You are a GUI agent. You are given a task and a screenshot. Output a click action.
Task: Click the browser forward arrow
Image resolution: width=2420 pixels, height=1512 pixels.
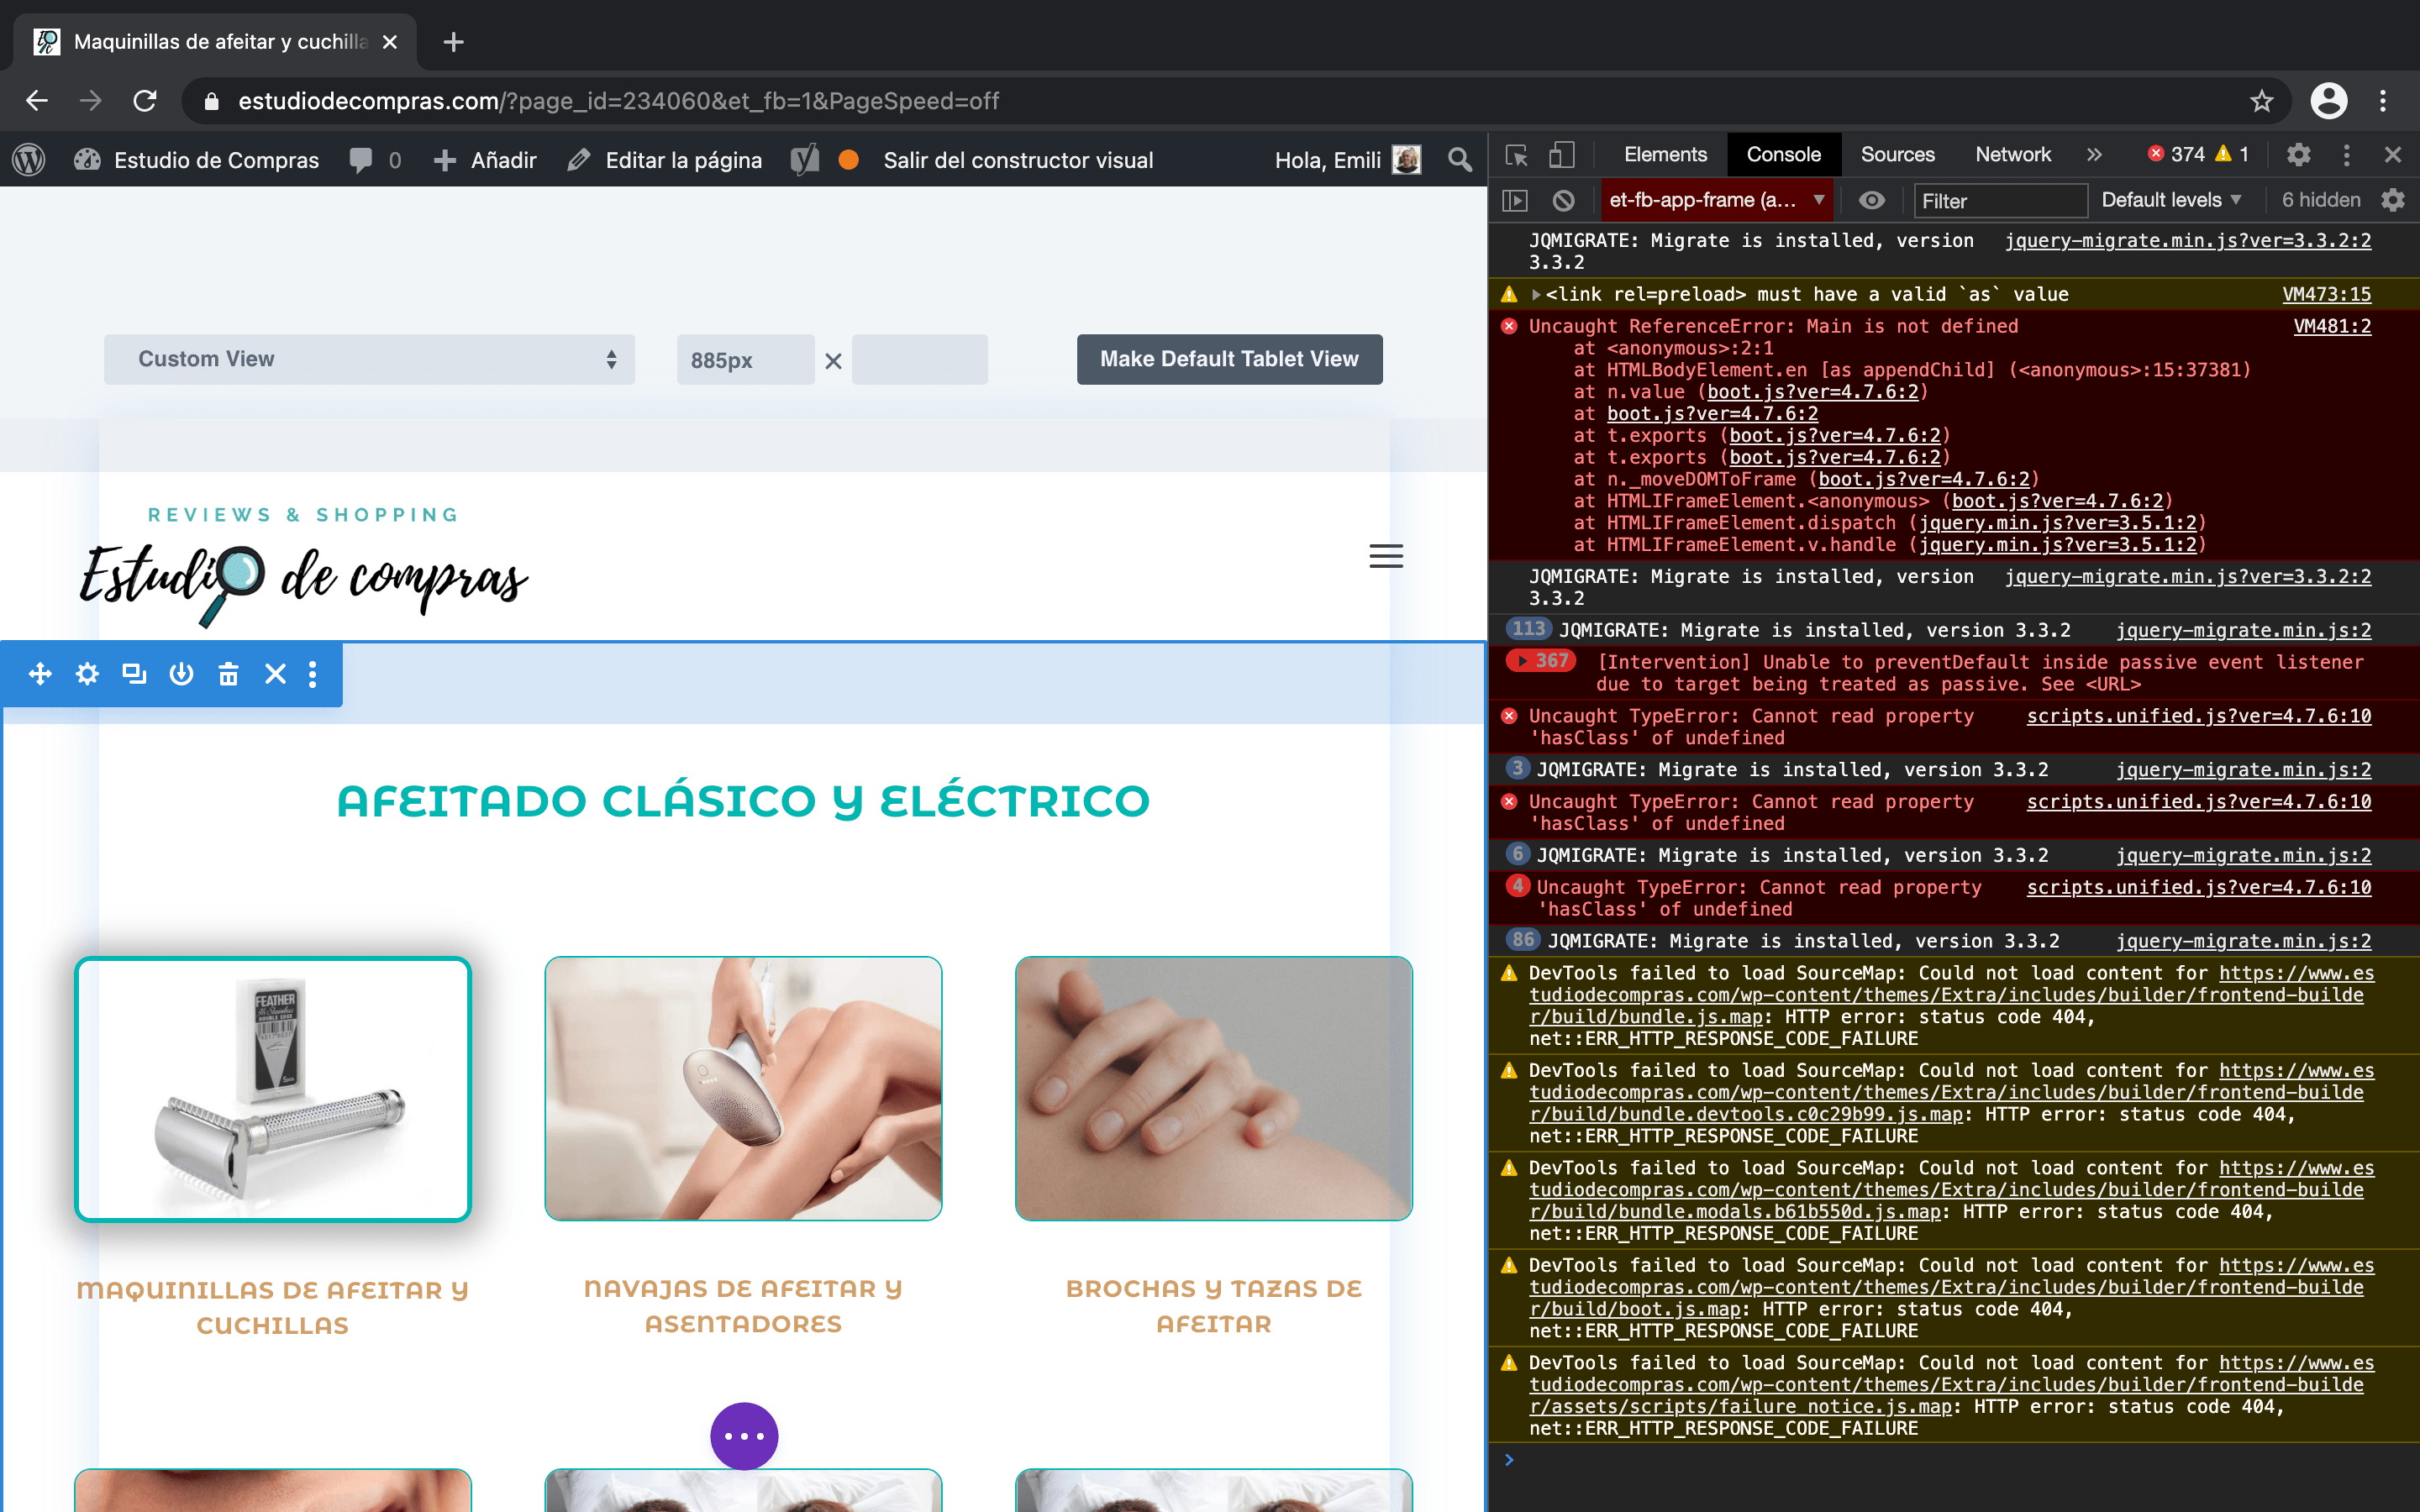click(x=91, y=101)
